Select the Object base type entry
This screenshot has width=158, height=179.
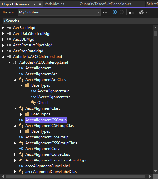(x=43, y=103)
